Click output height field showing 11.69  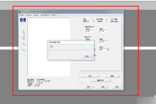(103, 42)
